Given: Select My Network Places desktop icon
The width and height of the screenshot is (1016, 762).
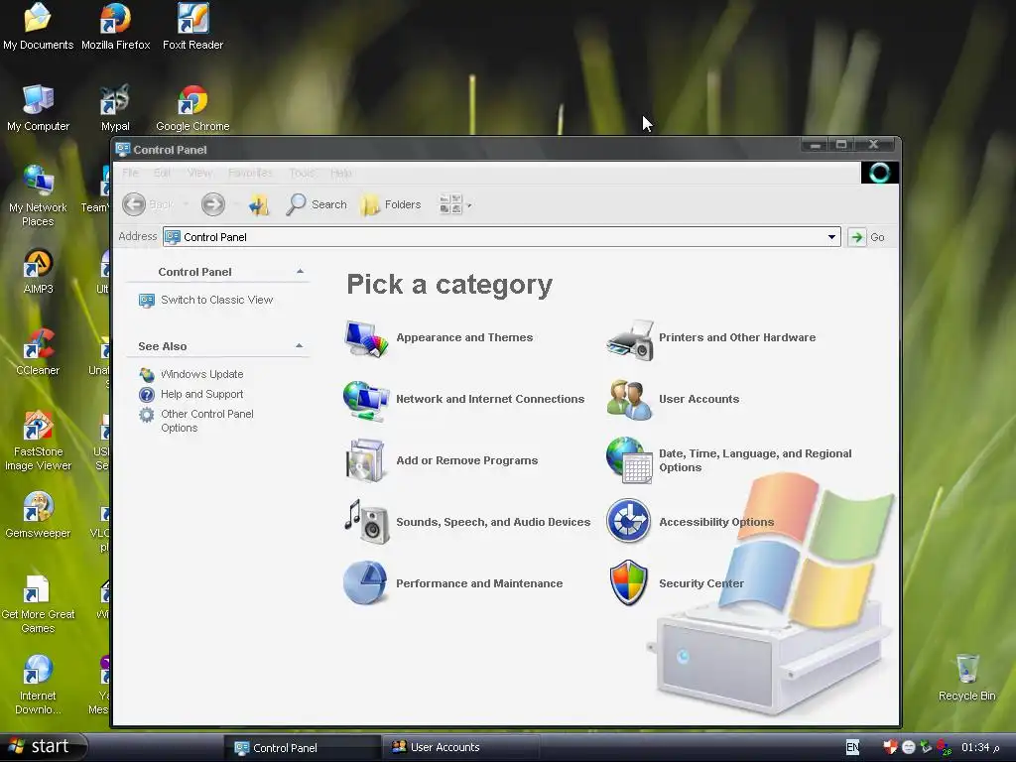Looking at the screenshot, I should tap(38, 195).
